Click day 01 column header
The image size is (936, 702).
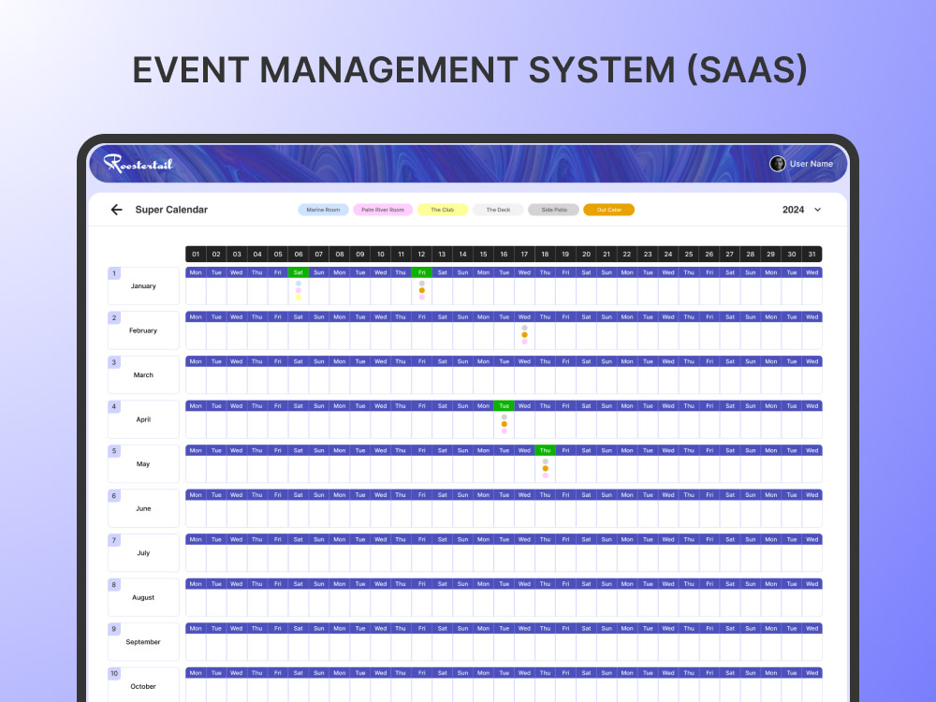click(196, 255)
